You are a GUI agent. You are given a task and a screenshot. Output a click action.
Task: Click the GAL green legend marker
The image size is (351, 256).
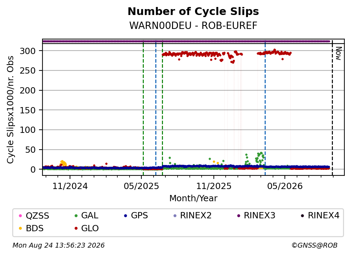pos(76,216)
